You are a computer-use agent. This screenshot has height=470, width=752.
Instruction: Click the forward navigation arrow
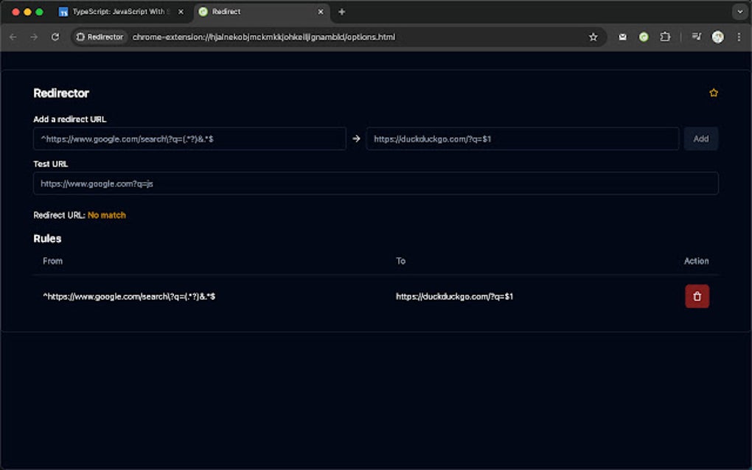coord(34,36)
